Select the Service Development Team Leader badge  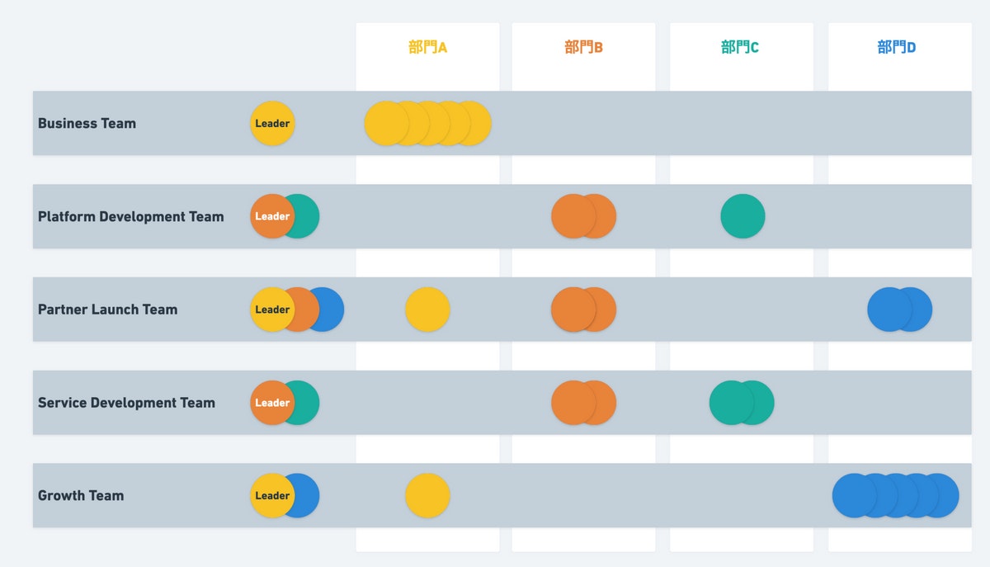tap(271, 403)
